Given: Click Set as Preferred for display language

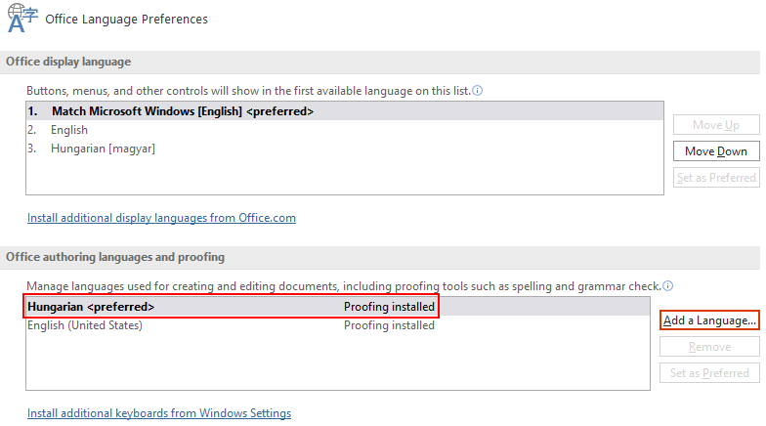Looking at the screenshot, I should point(716,178).
